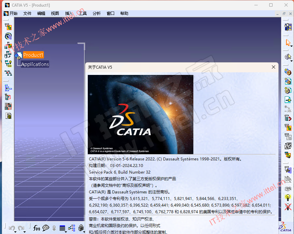The height and width of the screenshot is (234, 294).
Task: Click the undo arrow icon
Action: (12, 228)
